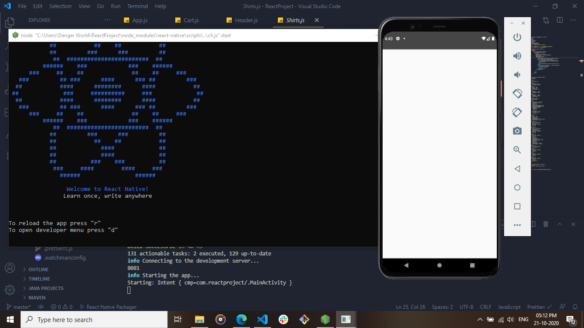Switch to Cart.js tab
584x328 pixels.
[x=191, y=20]
